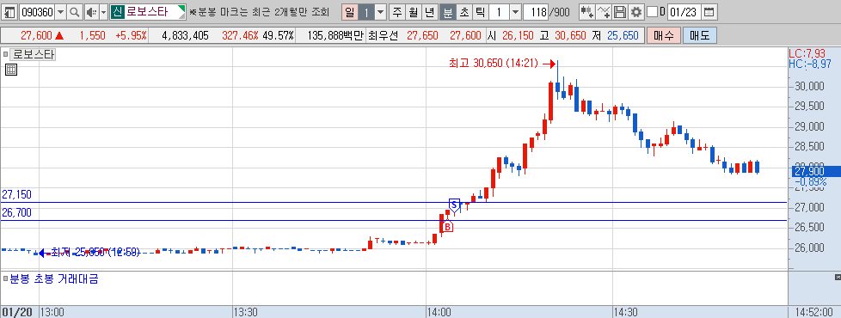Open the calendar date picker icon
The image size is (841, 318).
coord(709,11)
